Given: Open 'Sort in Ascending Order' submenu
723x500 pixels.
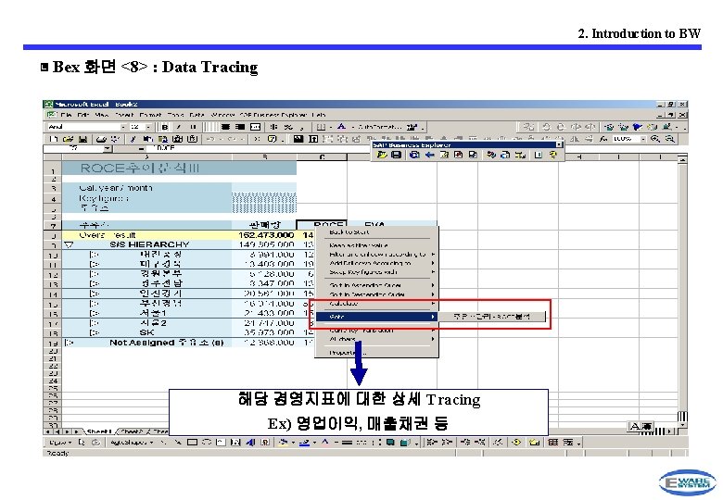Looking at the screenshot, I should pos(376,285).
